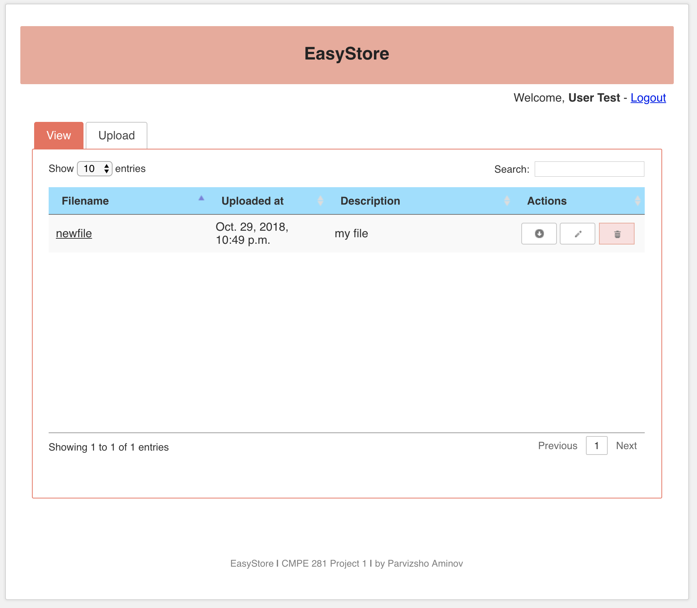Open the Show entries count dropdown

click(x=95, y=169)
